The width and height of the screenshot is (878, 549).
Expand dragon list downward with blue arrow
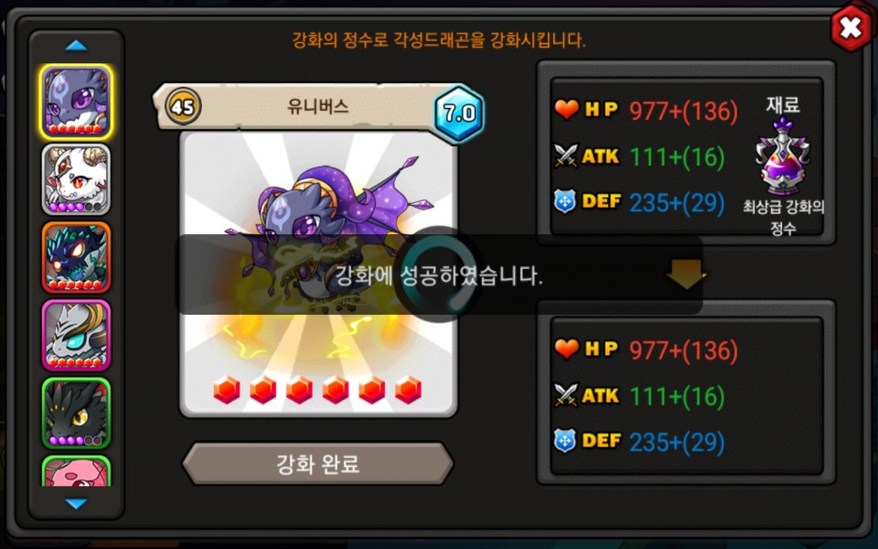76,503
